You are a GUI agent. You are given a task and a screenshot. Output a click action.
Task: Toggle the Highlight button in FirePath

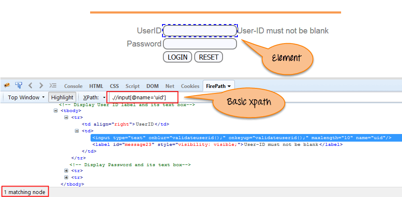point(62,97)
